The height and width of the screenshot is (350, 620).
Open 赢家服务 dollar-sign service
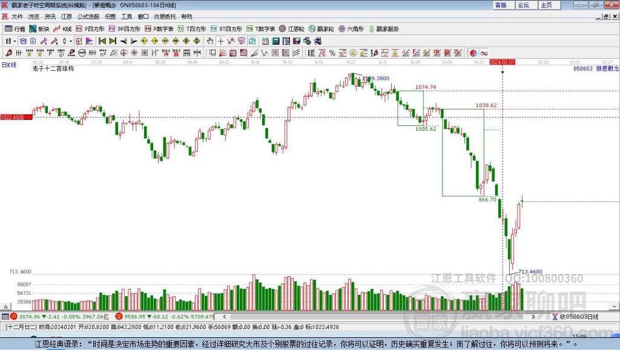coord(383,29)
